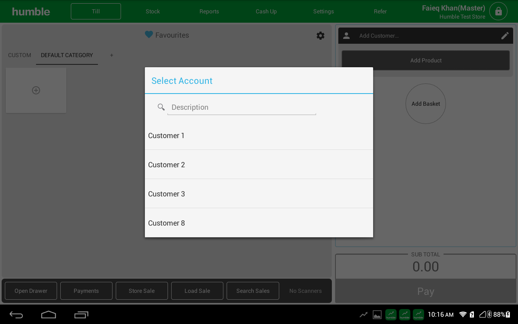Click the lock icon beside user name
Image resolution: width=518 pixels, height=324 pixels.
498,11
